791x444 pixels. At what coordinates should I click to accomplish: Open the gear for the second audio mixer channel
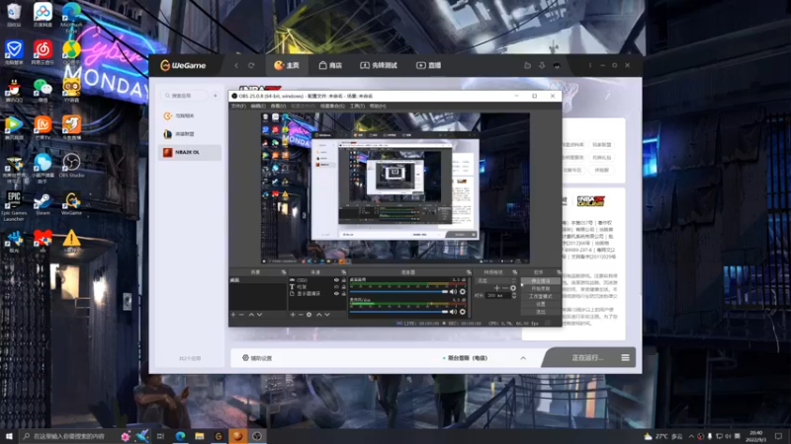point(462,312)
